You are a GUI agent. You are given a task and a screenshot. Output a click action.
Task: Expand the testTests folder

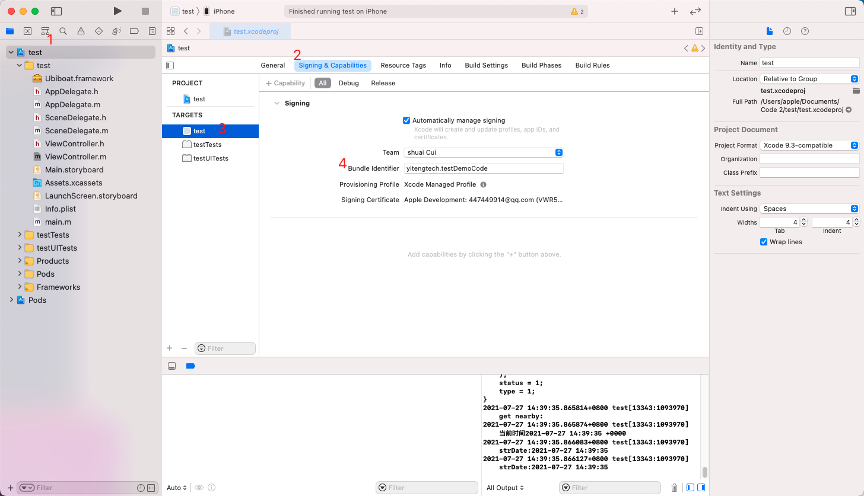point(20,235)
